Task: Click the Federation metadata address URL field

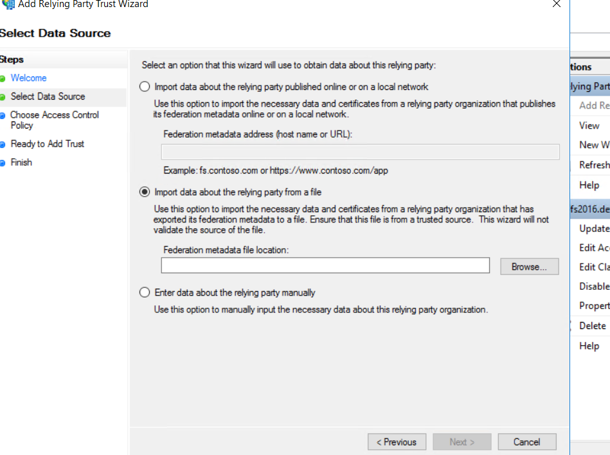Action: coord(360,152)
